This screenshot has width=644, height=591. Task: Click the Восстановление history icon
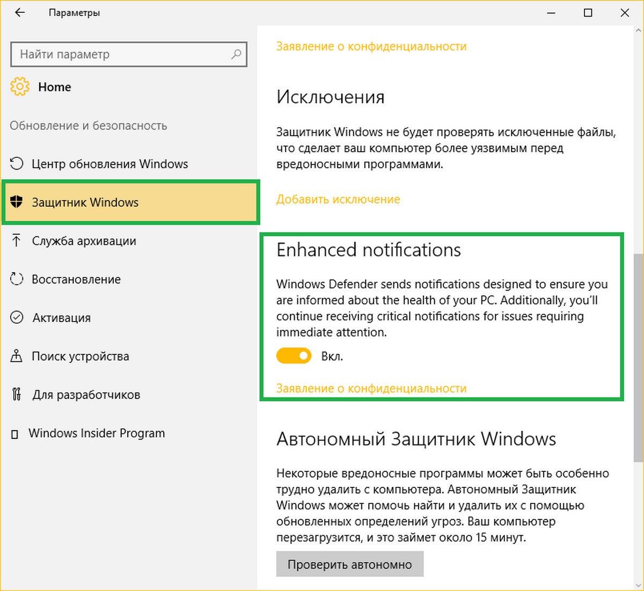point(17,279)
